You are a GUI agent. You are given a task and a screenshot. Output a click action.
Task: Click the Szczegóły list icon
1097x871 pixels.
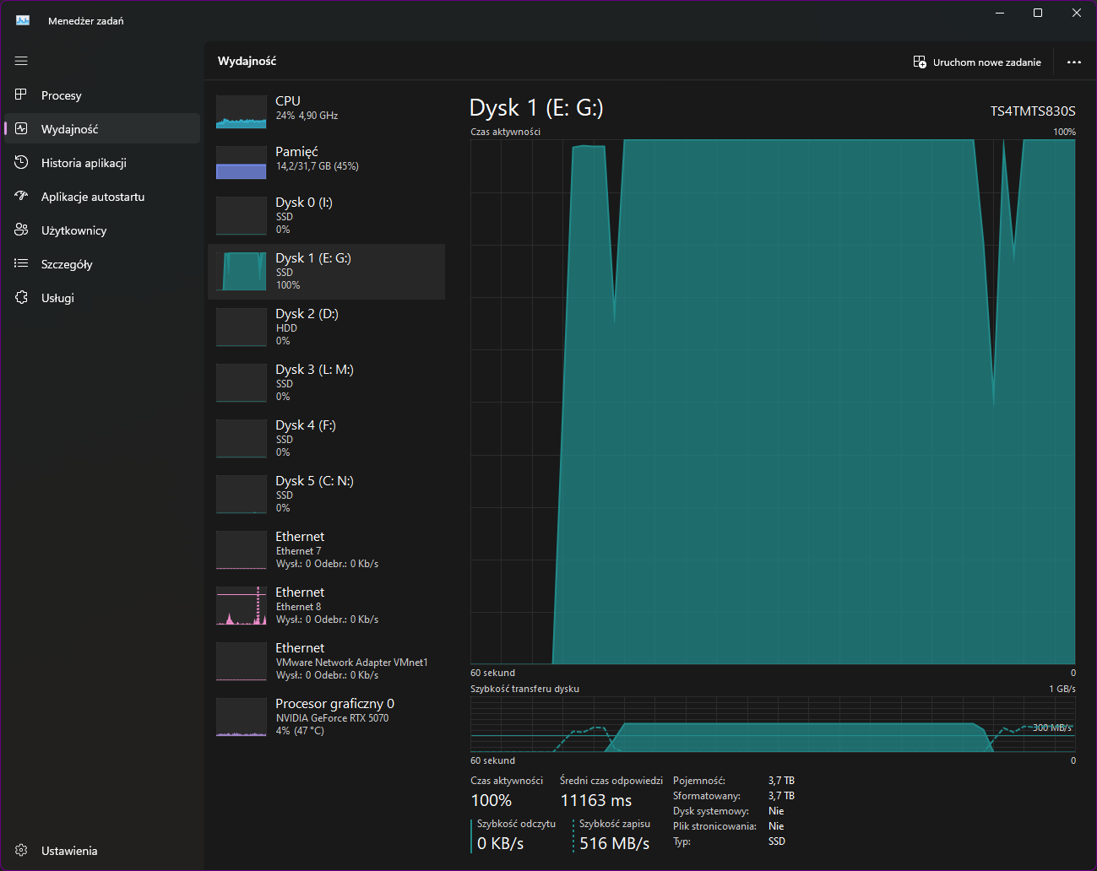coord(21,263)
